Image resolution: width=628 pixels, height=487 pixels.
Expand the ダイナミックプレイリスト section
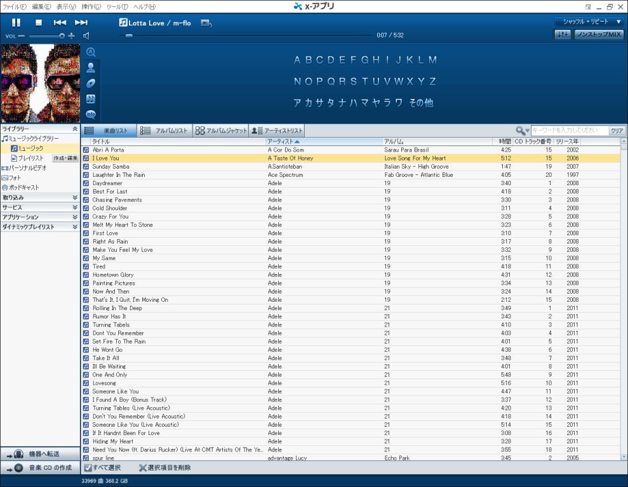pyautogui.click(x=75, y=227)
